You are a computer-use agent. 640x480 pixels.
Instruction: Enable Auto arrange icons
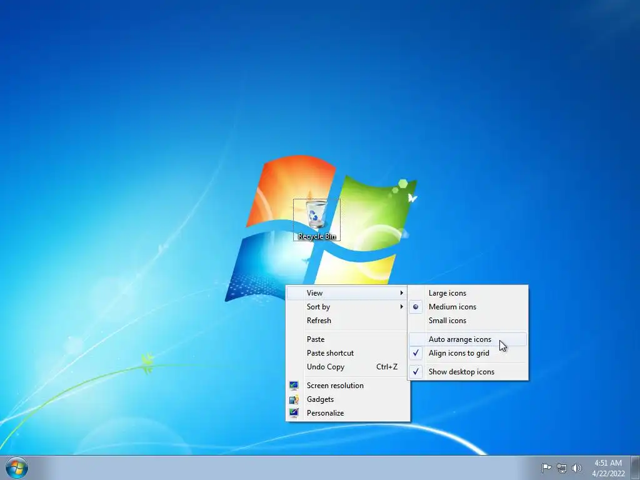pos(467,339)
